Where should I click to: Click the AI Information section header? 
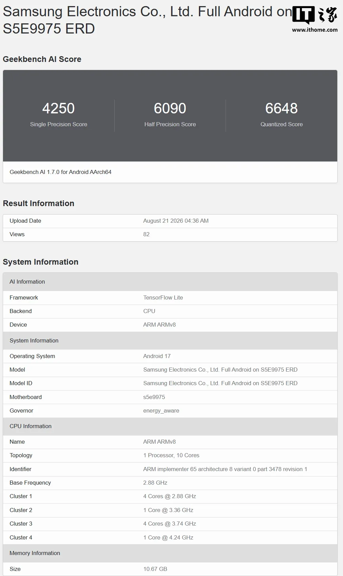tap(170, 282)
